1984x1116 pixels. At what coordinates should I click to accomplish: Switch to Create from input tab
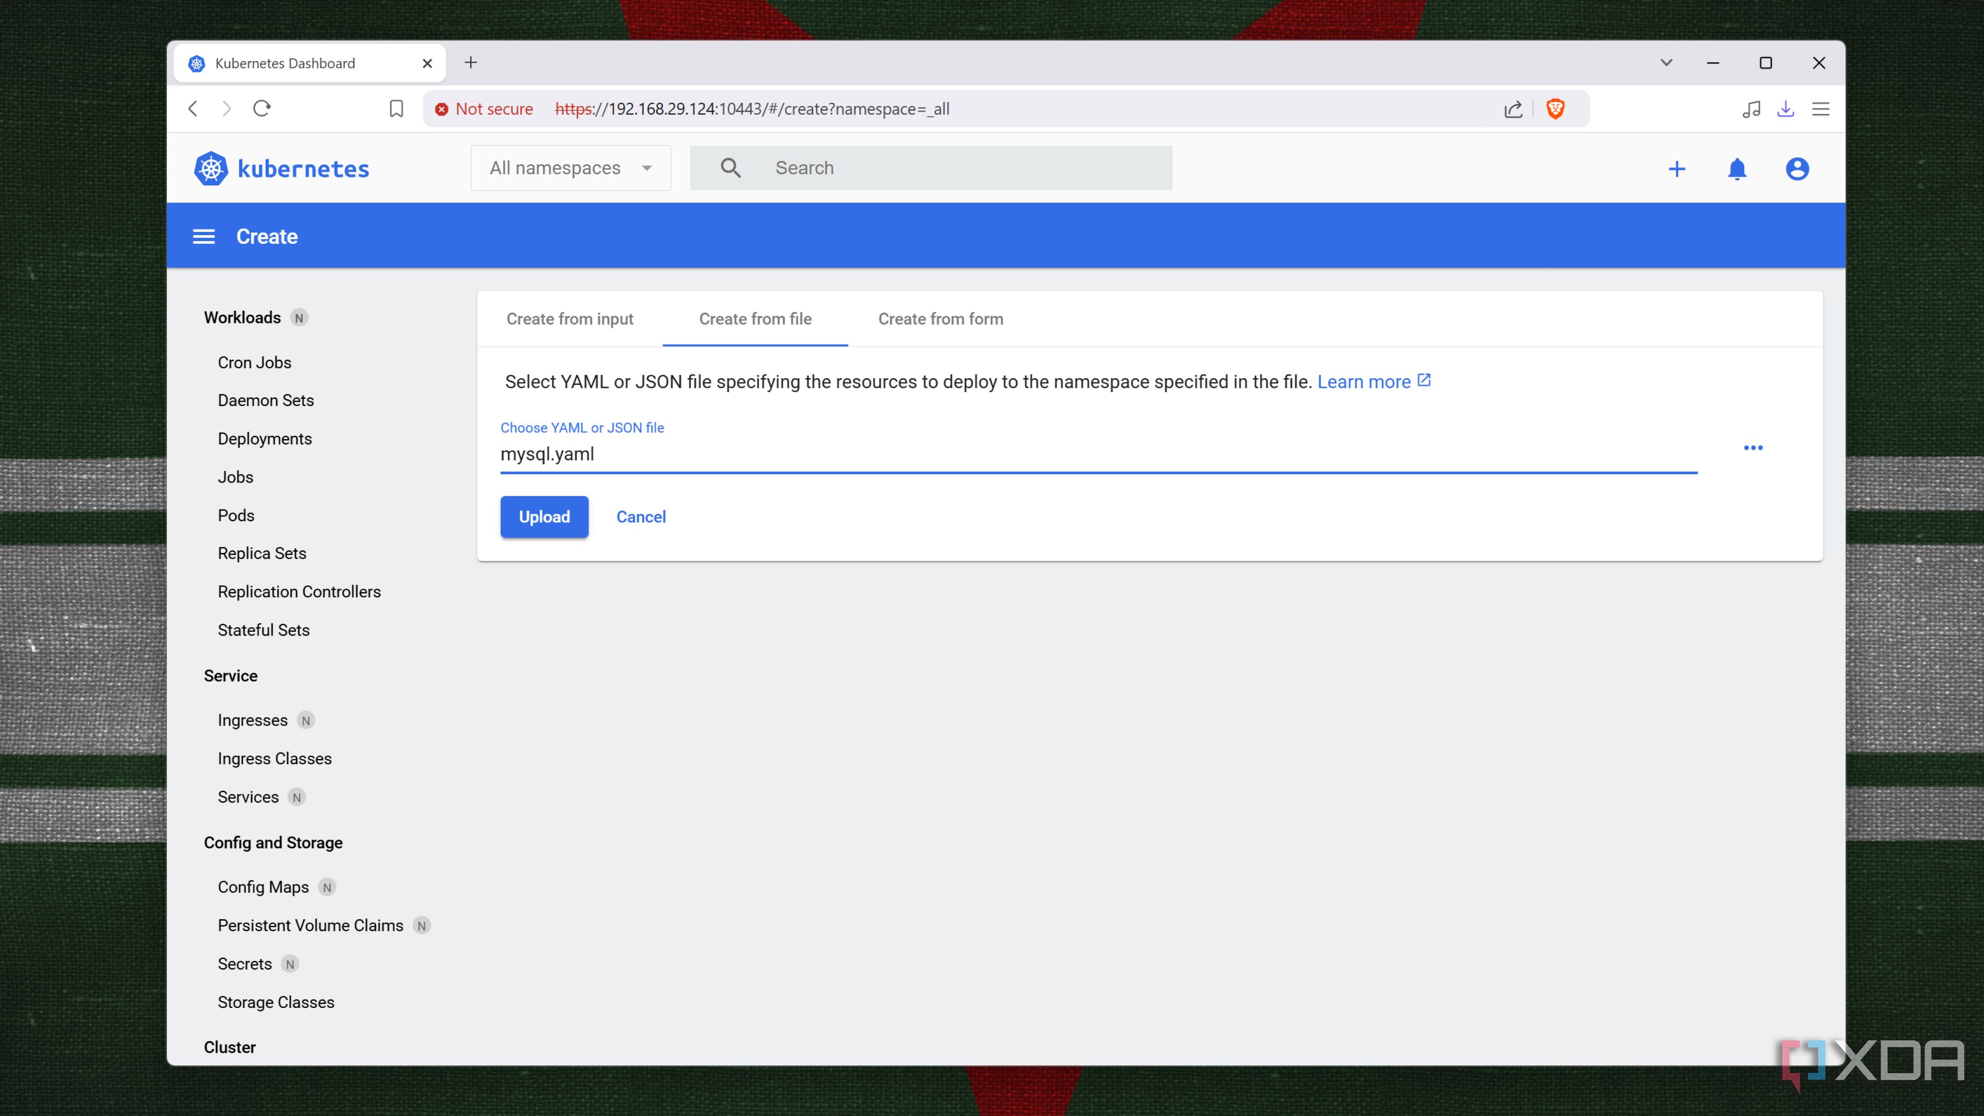(570, 319)
